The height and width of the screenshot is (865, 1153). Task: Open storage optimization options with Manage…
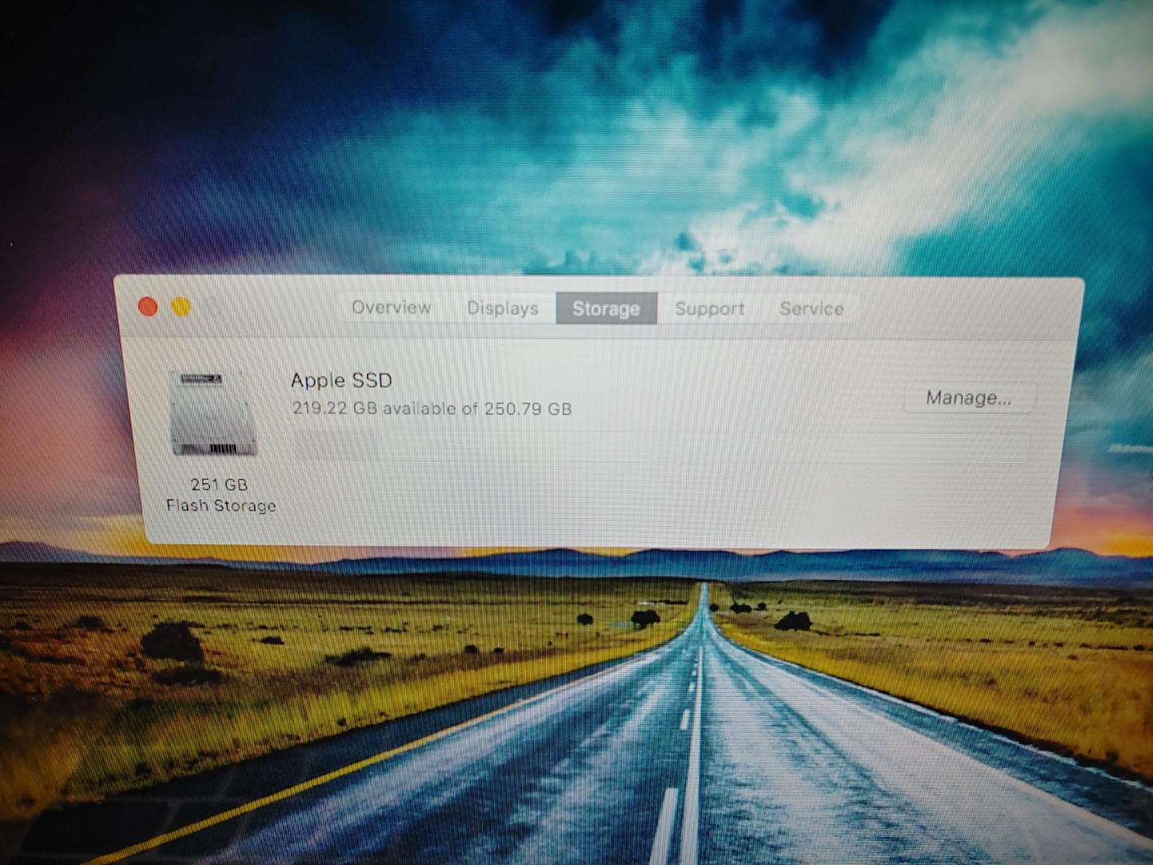(969, 397)
